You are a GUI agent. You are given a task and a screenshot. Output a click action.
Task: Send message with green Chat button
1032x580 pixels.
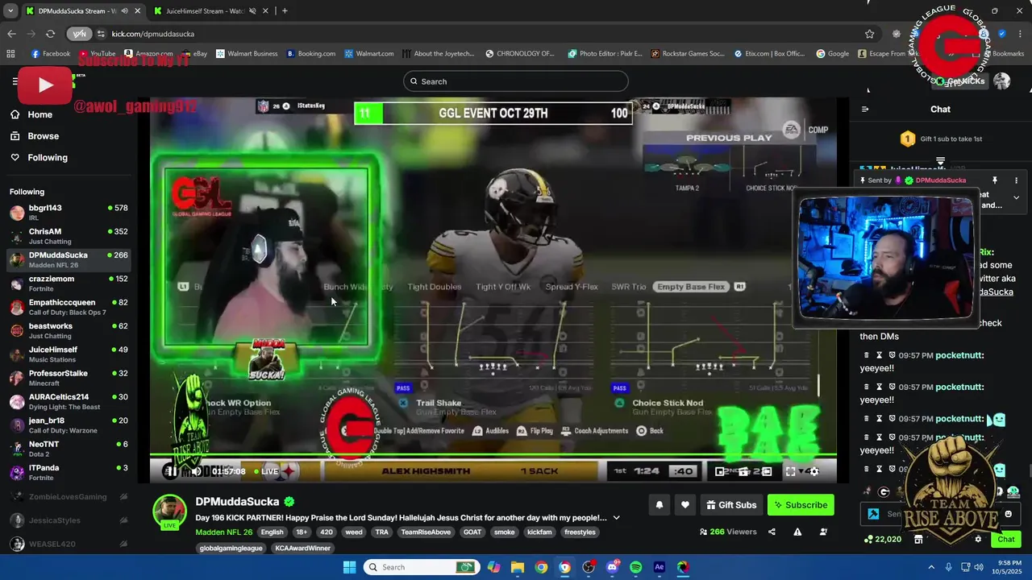1006,539
